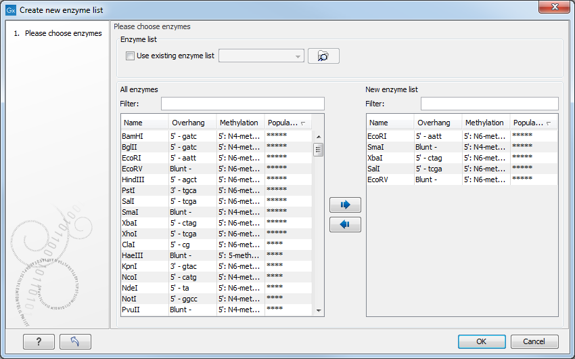The height and width of the screenshot is (359, 575).
Task: Click the All enzymes vertical scrollbar thumb
Action: (x=318, y=150)
